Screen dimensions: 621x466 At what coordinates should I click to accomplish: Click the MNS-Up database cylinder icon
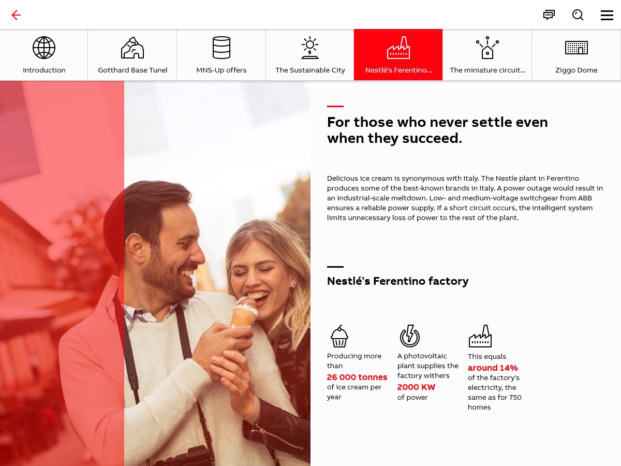[x=221, y=48]
